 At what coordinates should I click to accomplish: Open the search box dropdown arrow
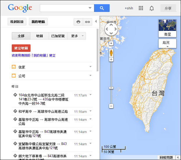click(x=90, y=8)
